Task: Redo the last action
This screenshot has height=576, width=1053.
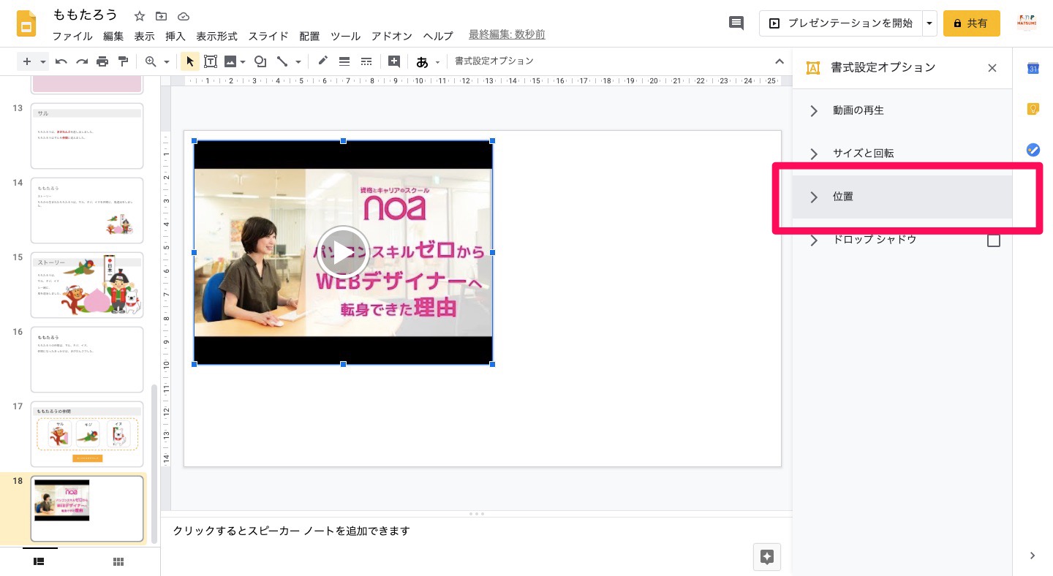Action: [82, 61]
